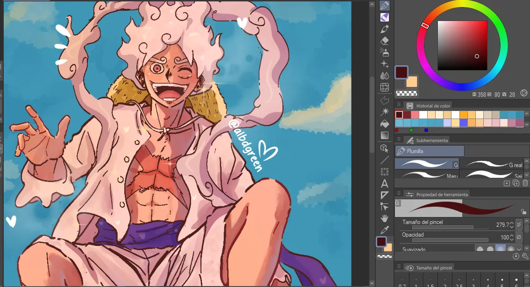Choose no anti-aliasing option

point(480,249)
